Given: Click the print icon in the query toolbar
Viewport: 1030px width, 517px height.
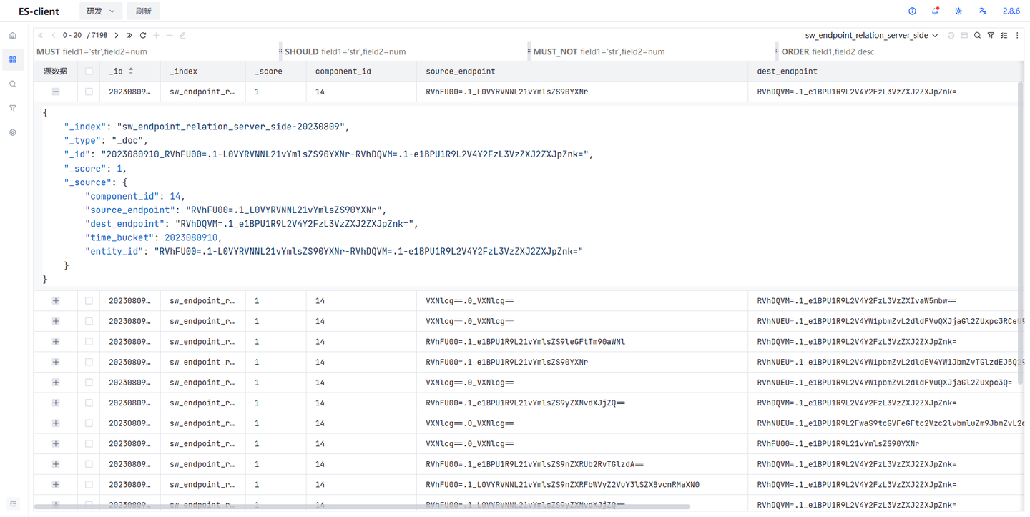Looking at the screenshot, I should point(951,35).
